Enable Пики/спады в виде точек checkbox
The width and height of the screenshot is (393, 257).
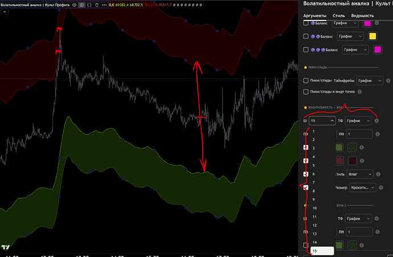click(306, 92)
